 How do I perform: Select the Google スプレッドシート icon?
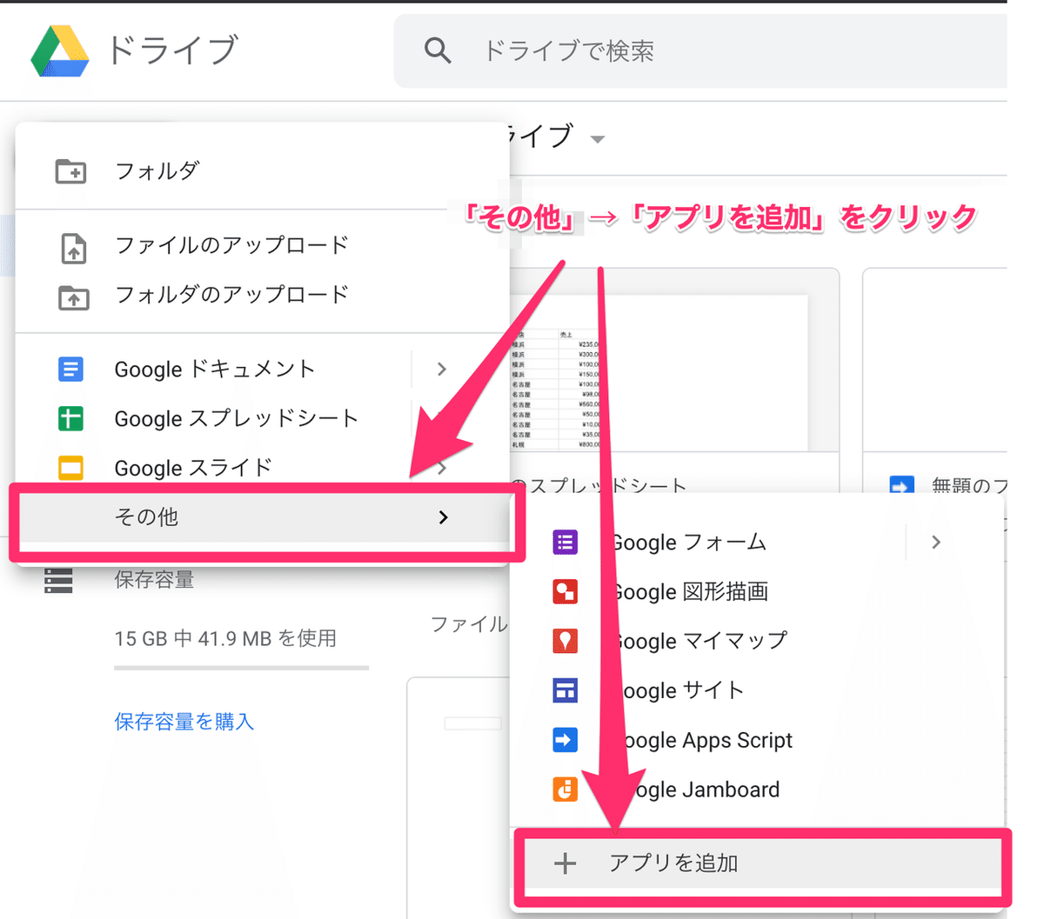(70, 418)
